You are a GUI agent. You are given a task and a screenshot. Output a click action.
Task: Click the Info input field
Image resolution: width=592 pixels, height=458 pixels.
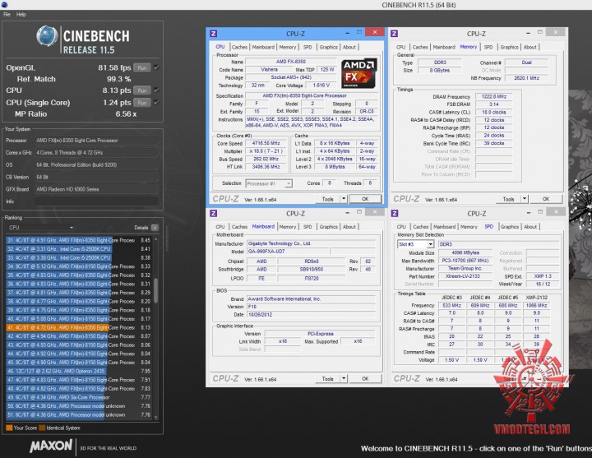[96, 201]
